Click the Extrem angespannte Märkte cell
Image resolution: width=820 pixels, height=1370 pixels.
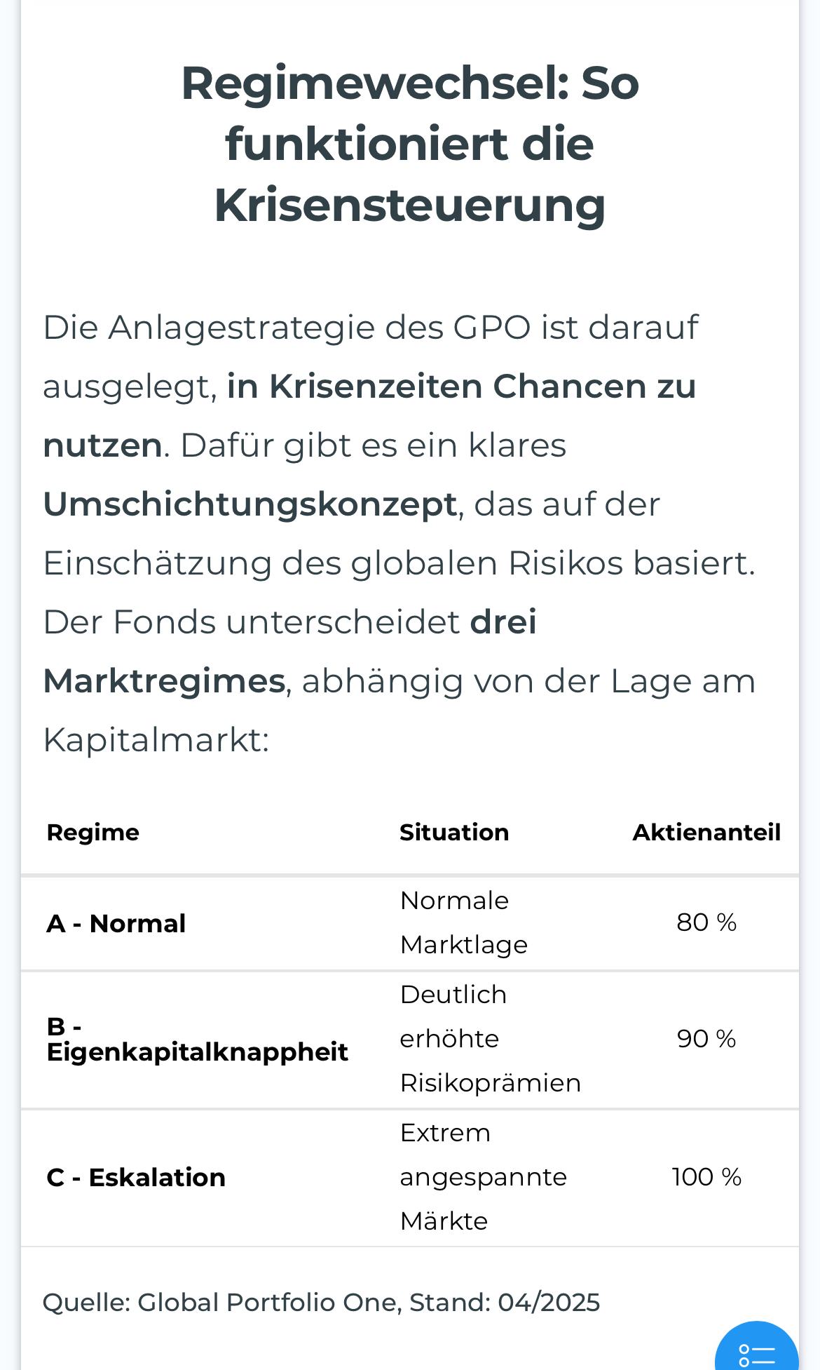tap(484, 1177)
